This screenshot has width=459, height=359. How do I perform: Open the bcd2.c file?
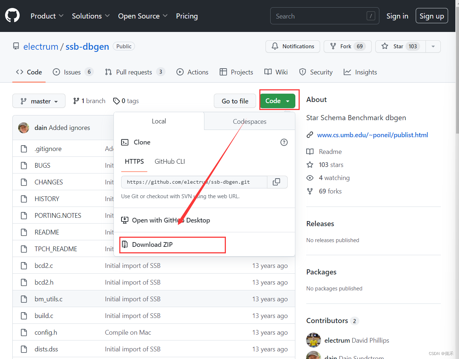point(44,266)
